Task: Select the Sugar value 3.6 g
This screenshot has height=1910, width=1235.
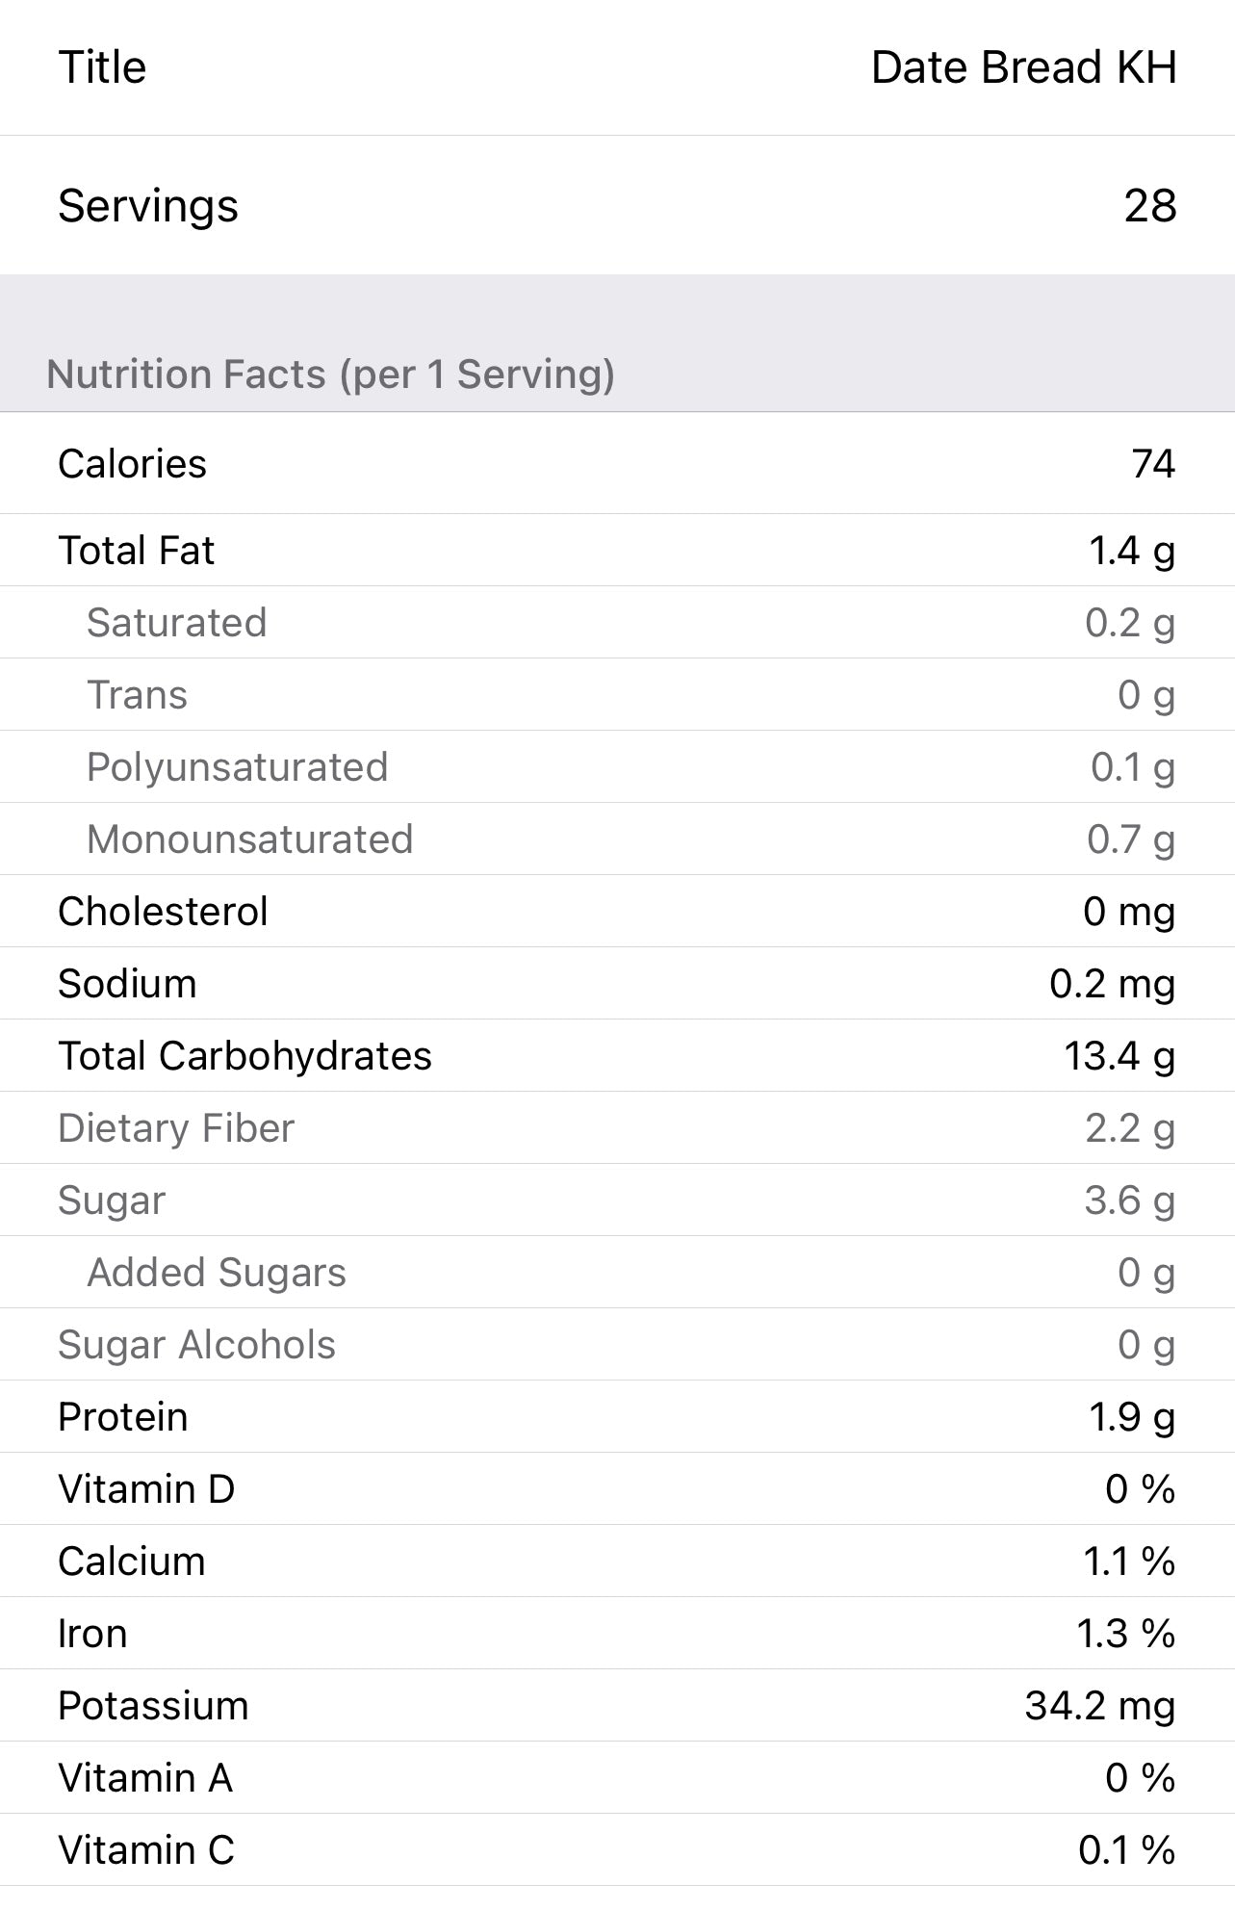Action: point(1129,1200)
